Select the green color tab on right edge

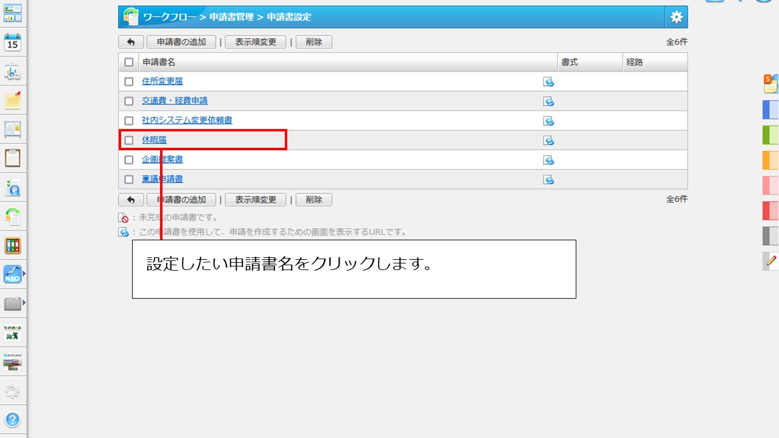(x=771, y=134)
